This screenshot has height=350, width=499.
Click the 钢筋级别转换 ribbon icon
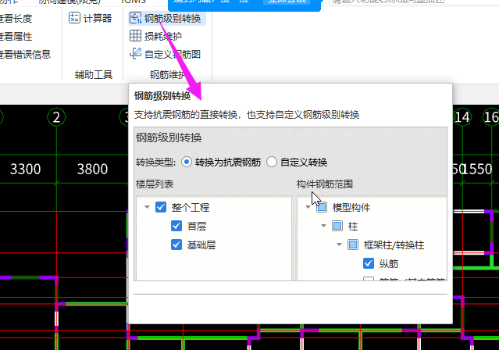click(x=136, y=18)
